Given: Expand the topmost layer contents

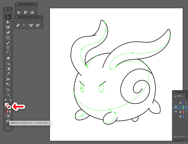Looking at the screenshot, I should click(x=186, y=103).
